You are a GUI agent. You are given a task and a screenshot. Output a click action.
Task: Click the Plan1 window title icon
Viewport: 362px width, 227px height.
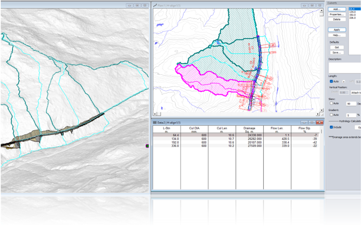point(154,6)
